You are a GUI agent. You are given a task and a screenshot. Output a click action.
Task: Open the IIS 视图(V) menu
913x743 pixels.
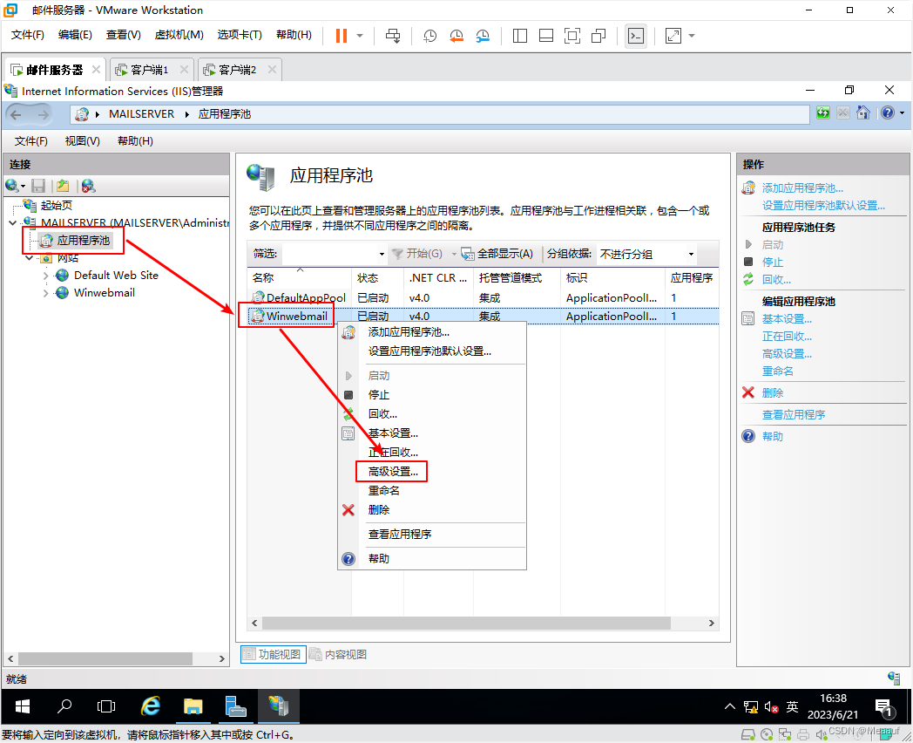pos(82,141)
